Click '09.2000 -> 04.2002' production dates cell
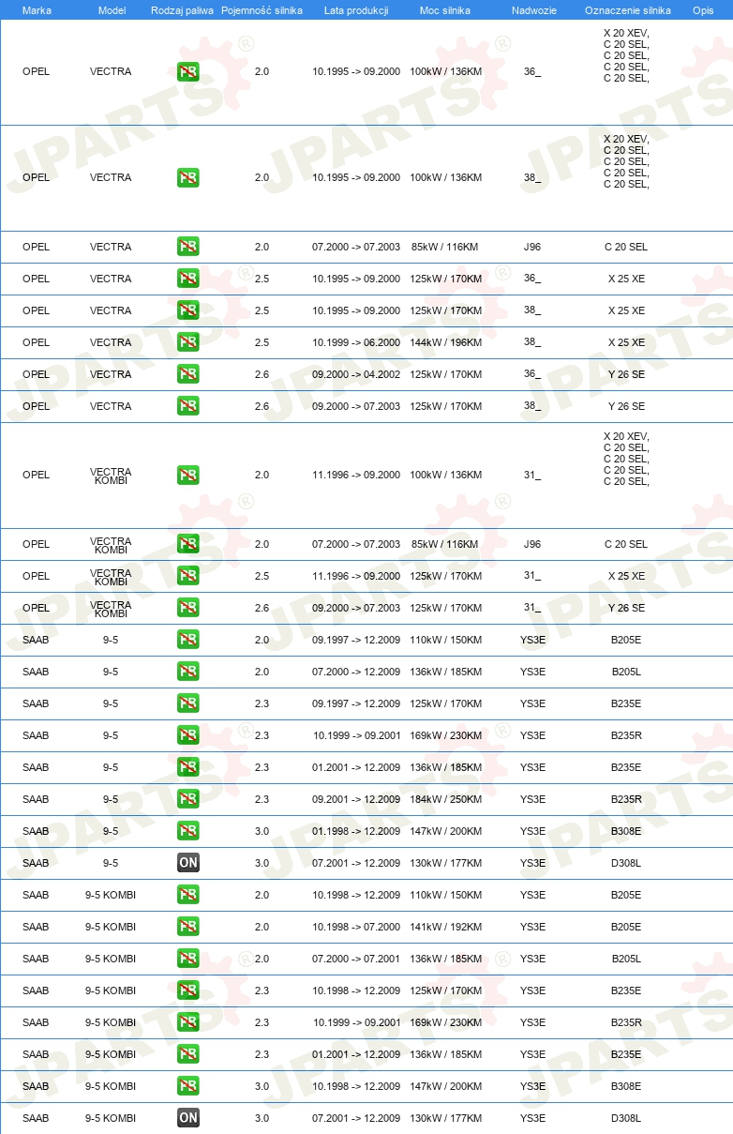The image size is (733, 1134). click(x=356, y=374)
